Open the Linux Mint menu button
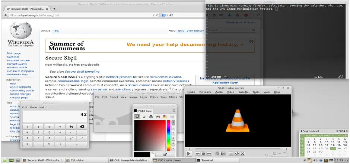This screenshot has width=350, height=164. [x=4, y=160]
